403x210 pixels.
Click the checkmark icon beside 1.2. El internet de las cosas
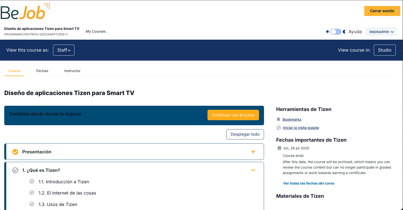[x=32, y=193]
